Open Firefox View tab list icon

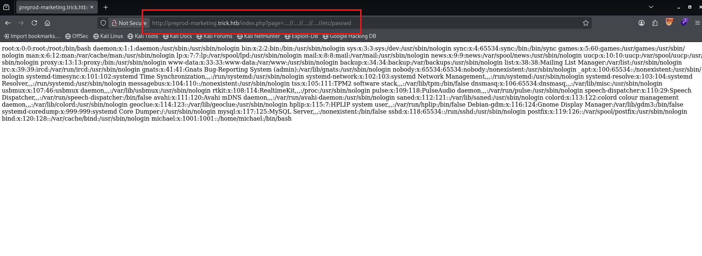6,7
